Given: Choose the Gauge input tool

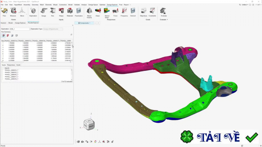Looking at the screenshot, I should [44, 12].
